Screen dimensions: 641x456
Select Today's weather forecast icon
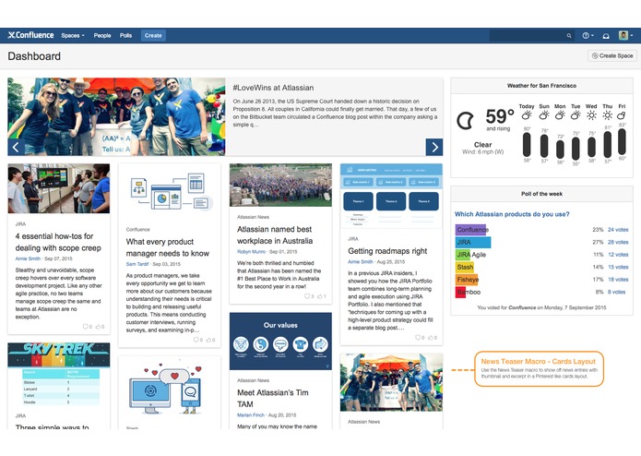[x=527, y=115]
